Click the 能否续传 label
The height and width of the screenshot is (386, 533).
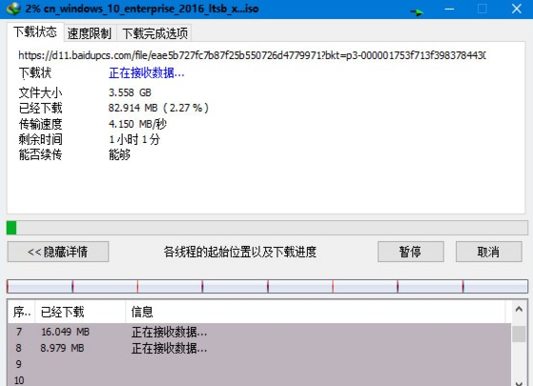tap(40, 155)
